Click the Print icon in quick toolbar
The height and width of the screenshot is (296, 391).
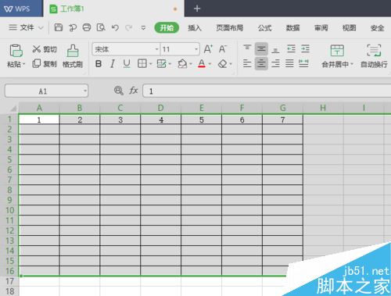point(87,27)
